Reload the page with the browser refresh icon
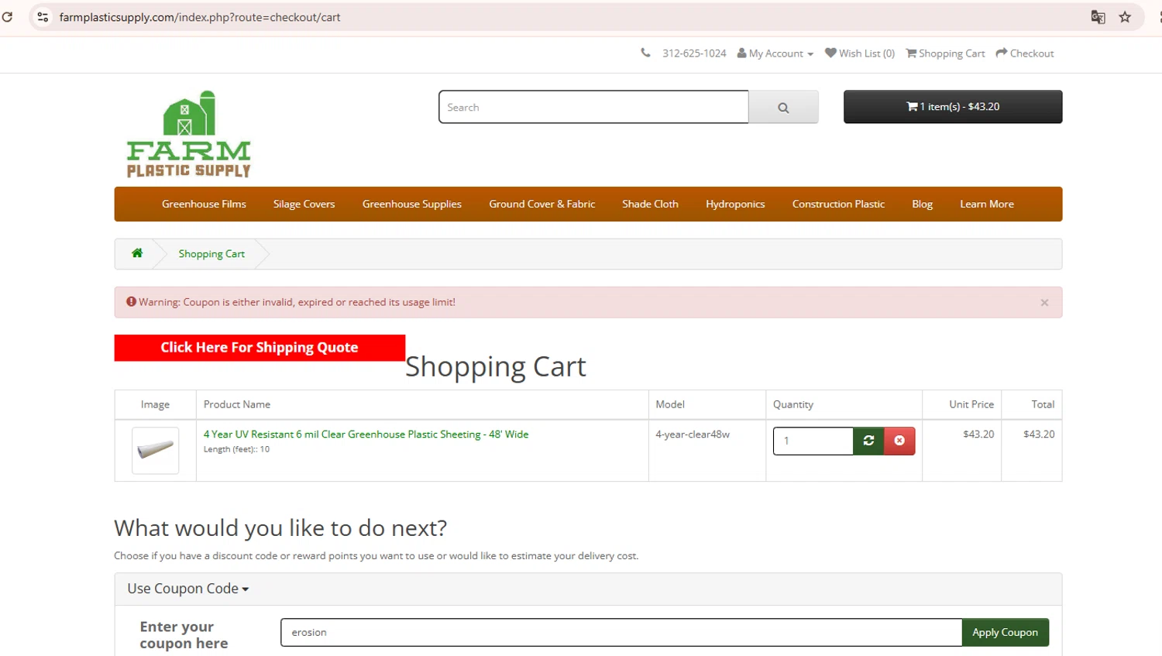The image size is (1162, 656). point(7,16)
